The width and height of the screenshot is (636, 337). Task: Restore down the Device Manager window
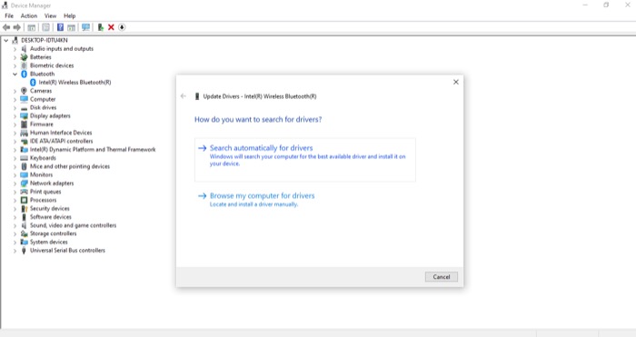(606, 5)
